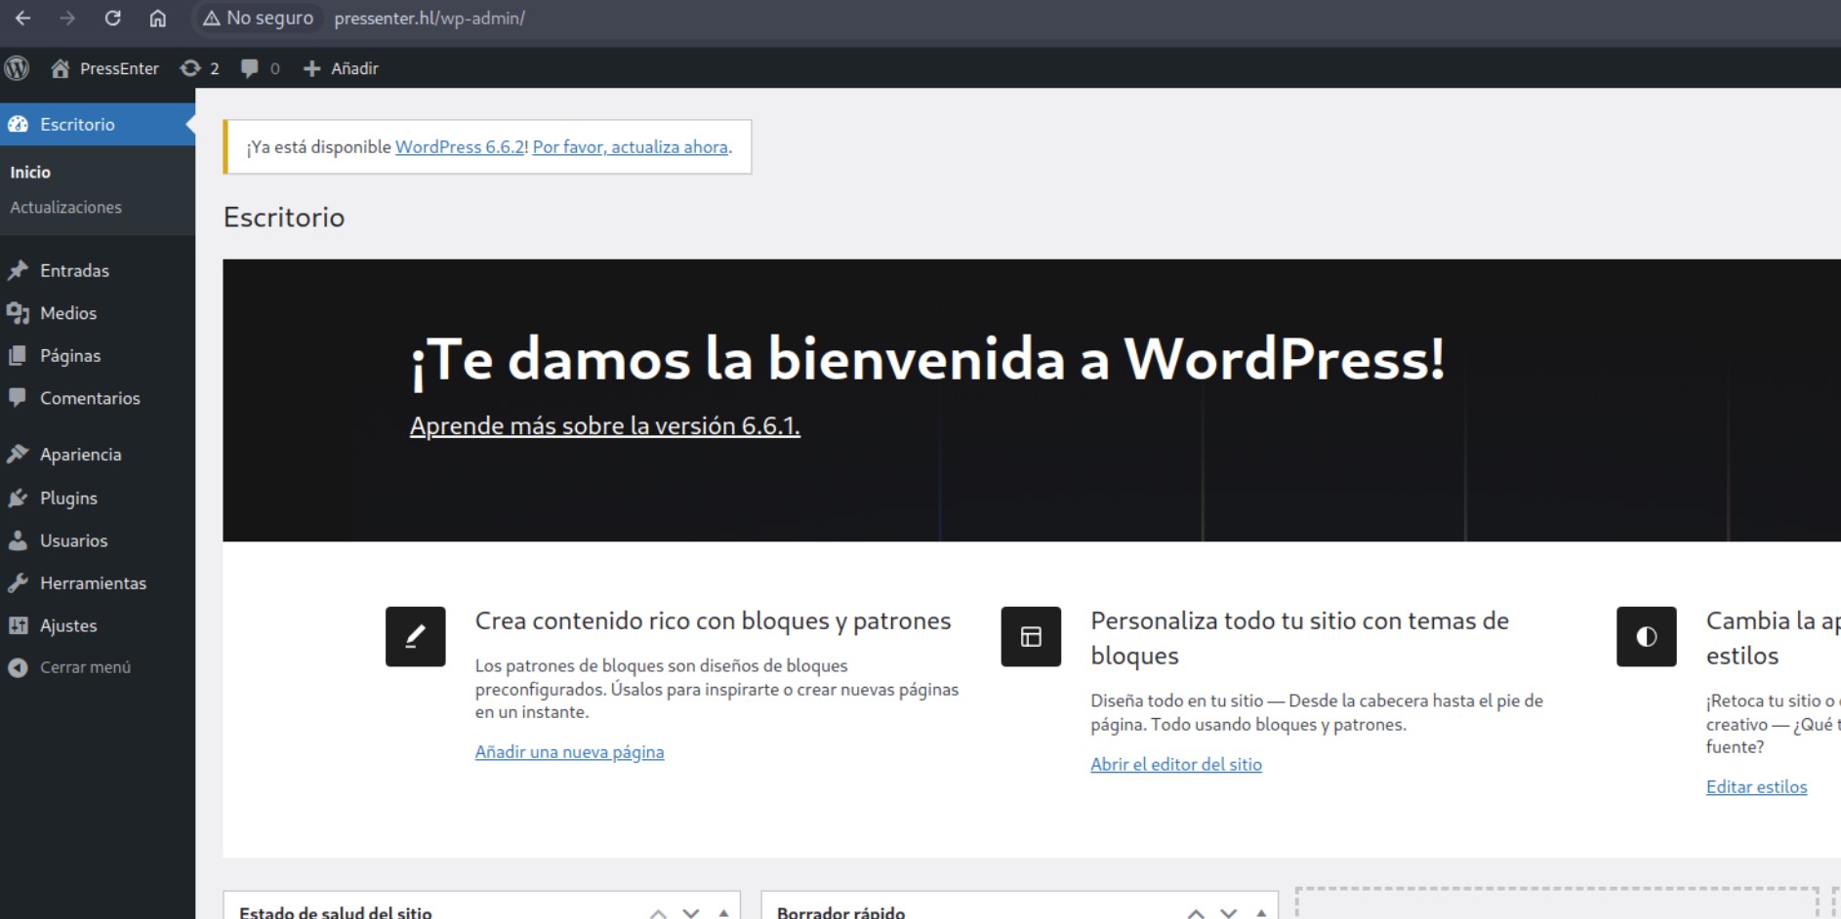This screenshot has height=919, width=1841.
Task: Click the pencil edit icon for blocks
Action: 416,637
